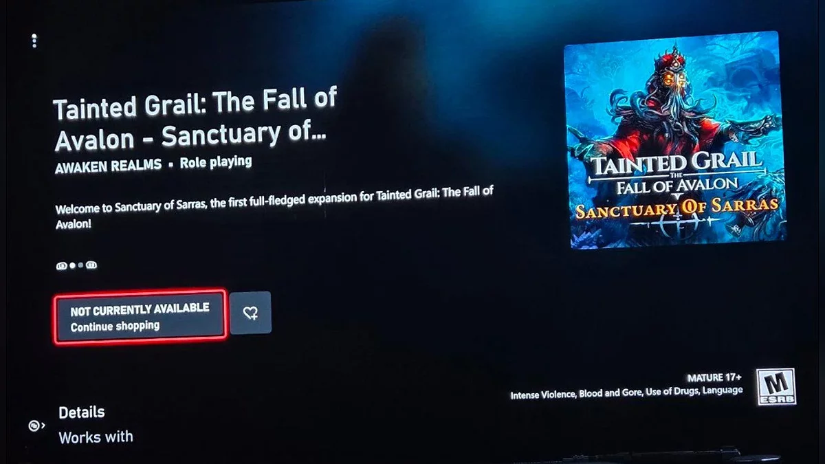Viewport: 825px width, 464px height.
Task: Click the Intense Violence content descriptors text
Action: pyautogui.click(x=626, y=392)
